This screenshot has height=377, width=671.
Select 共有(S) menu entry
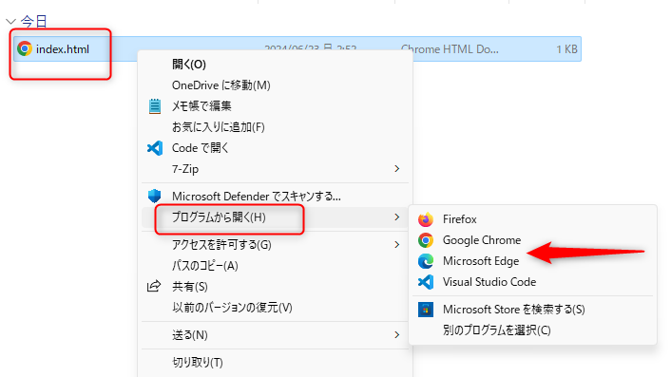point(275,287)
